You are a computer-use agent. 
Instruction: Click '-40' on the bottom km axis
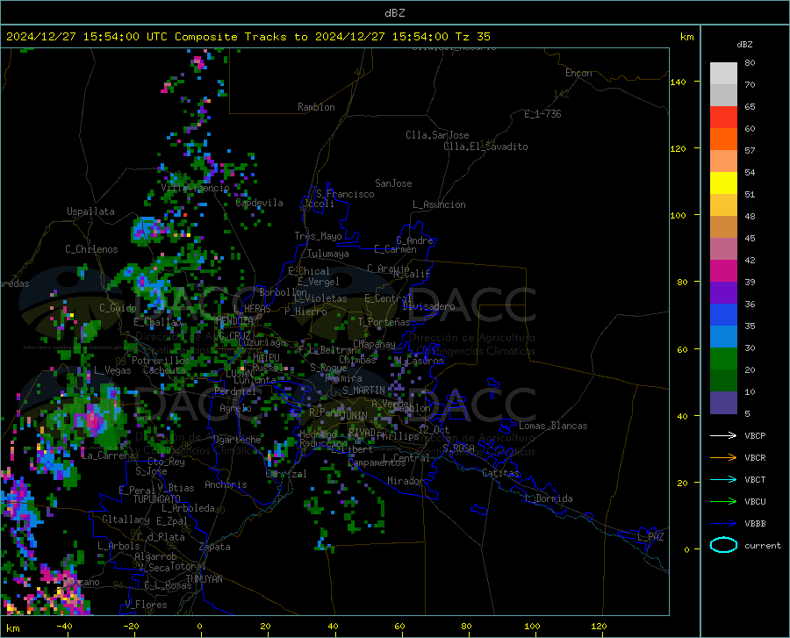click(x=64, y=626)
